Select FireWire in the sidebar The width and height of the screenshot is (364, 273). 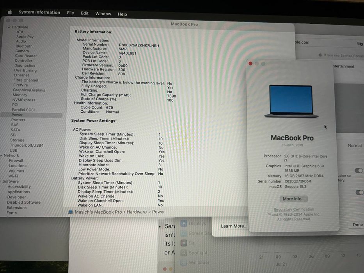(20, 85)
